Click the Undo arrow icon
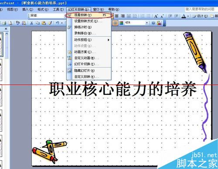218x169 pixels. (x=58, y=23)
